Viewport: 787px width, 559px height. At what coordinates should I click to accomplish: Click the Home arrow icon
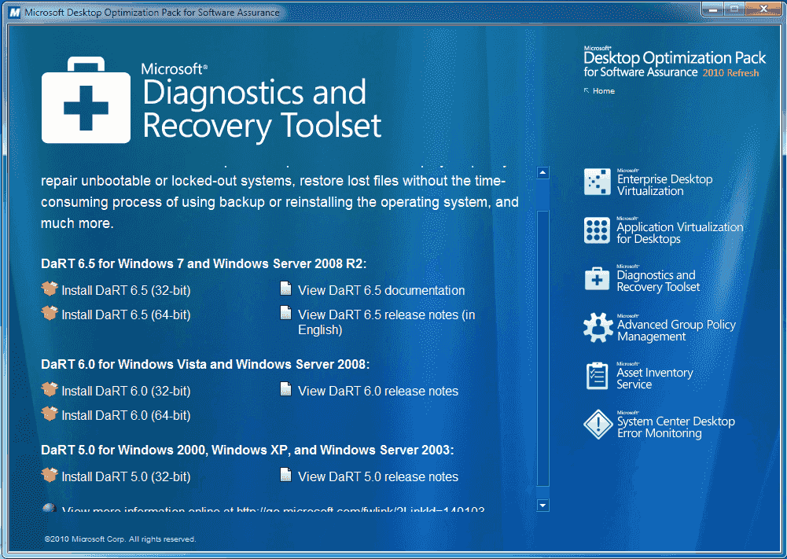(587, 91)
